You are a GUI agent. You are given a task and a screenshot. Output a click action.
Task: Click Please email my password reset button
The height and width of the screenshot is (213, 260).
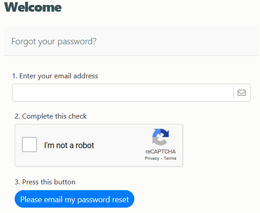pyautogui.click(x=74, y=199)
